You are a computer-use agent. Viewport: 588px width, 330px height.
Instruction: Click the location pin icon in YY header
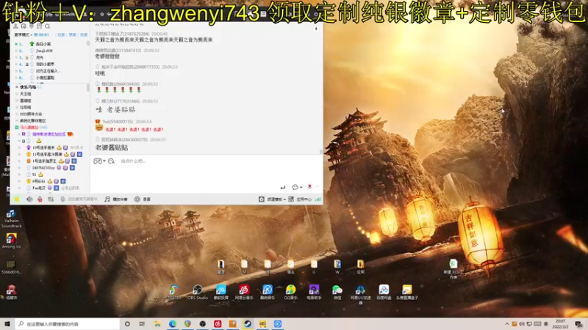coord(32,26)
